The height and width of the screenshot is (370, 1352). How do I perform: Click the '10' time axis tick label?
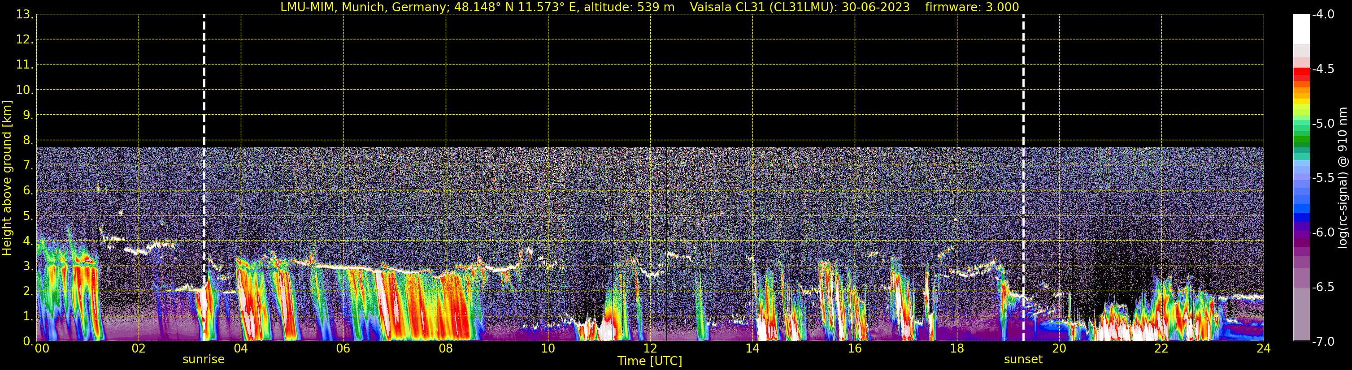(x=548, y=348)
